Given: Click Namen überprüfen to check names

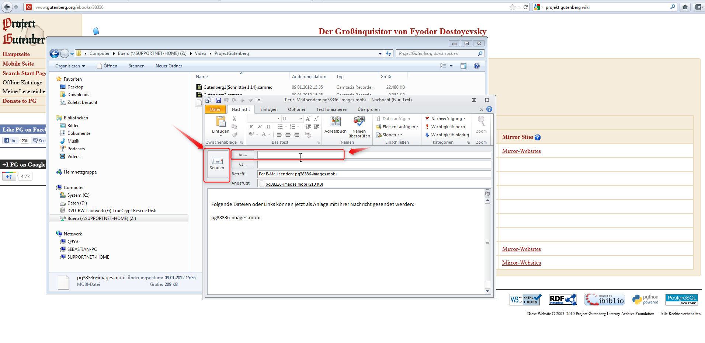Looking at the screenshot, I should [x=359, y=127].
